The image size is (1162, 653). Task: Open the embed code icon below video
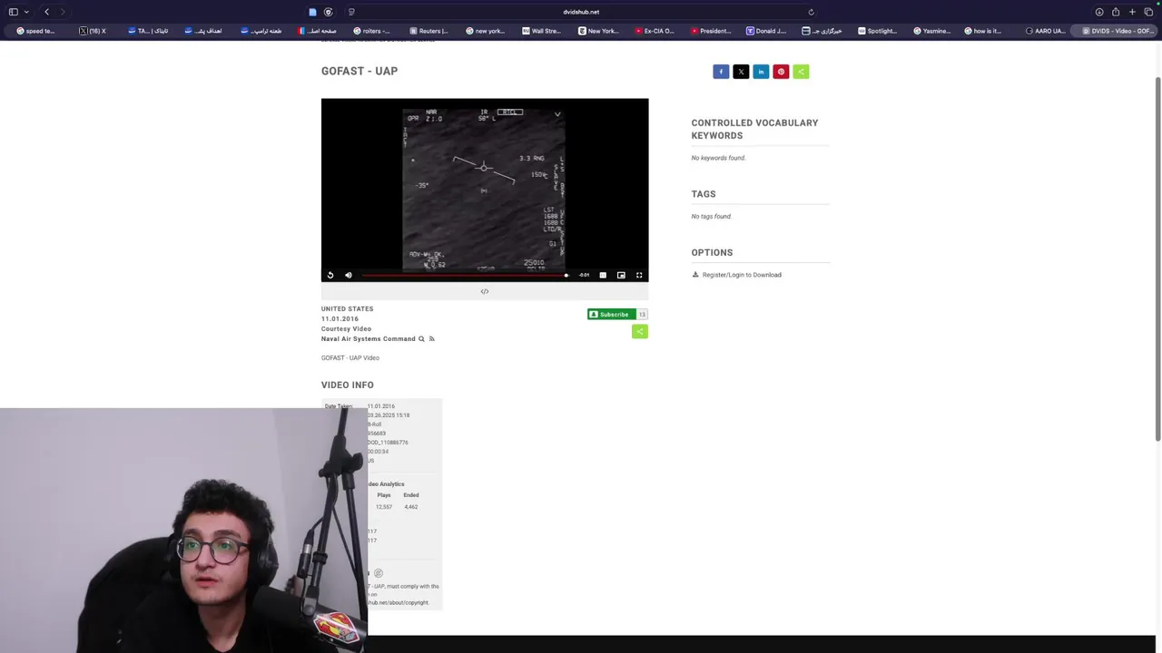click(x=485, y=291)
